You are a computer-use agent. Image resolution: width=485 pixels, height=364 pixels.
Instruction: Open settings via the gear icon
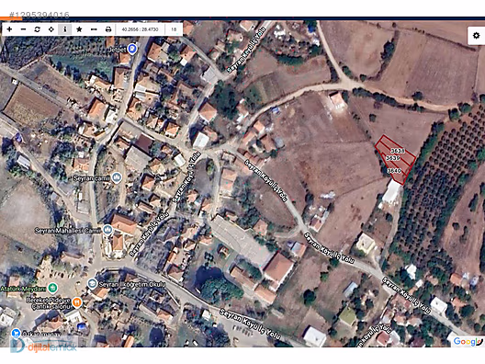point(476,35)
